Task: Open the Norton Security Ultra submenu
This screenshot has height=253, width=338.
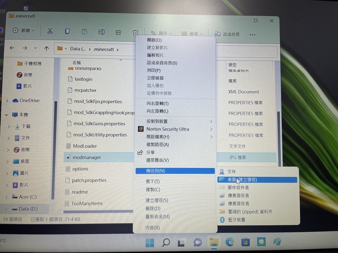Action: pyautogui.click(x=175, y=129)
